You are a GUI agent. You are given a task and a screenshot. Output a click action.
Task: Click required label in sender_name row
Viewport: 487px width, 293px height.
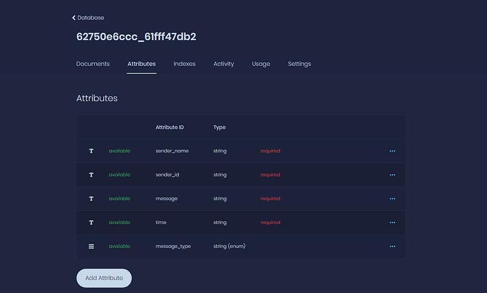pyautogui.click(x=270, y=151)
